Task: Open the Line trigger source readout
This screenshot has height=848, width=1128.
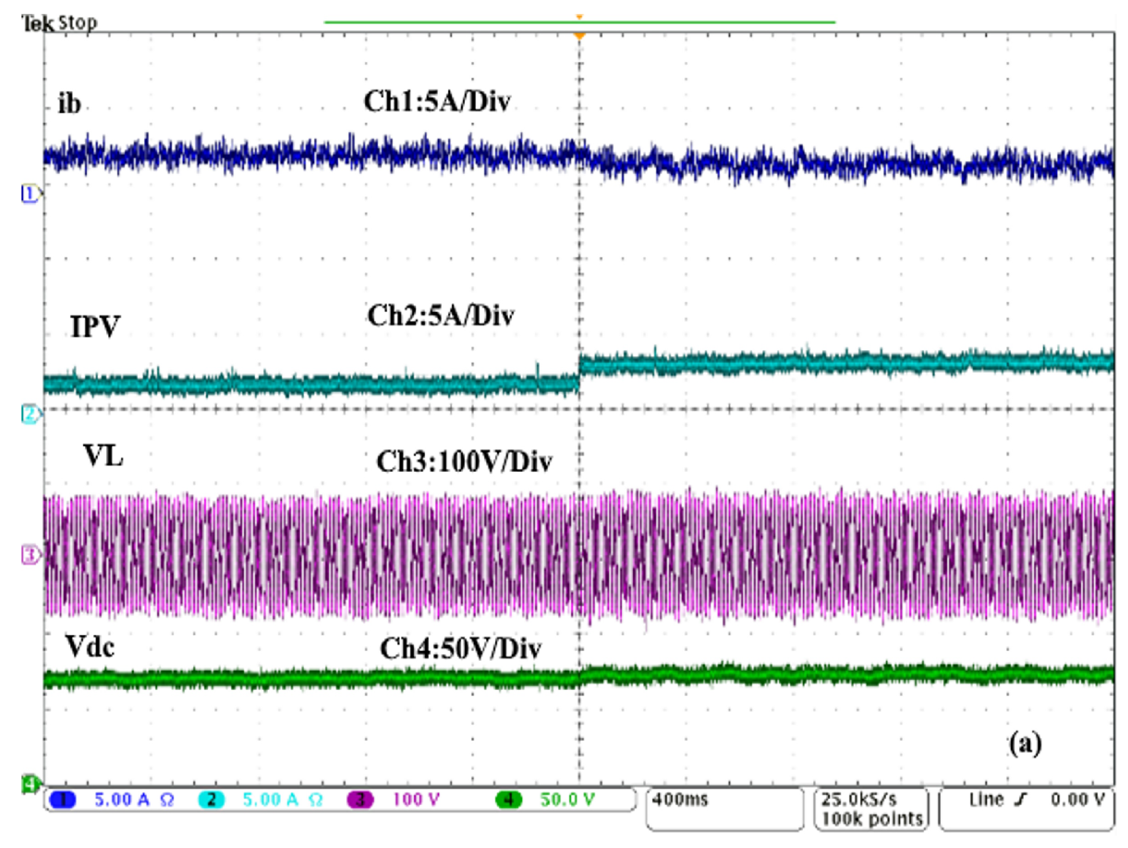Action: pos(986,800)
